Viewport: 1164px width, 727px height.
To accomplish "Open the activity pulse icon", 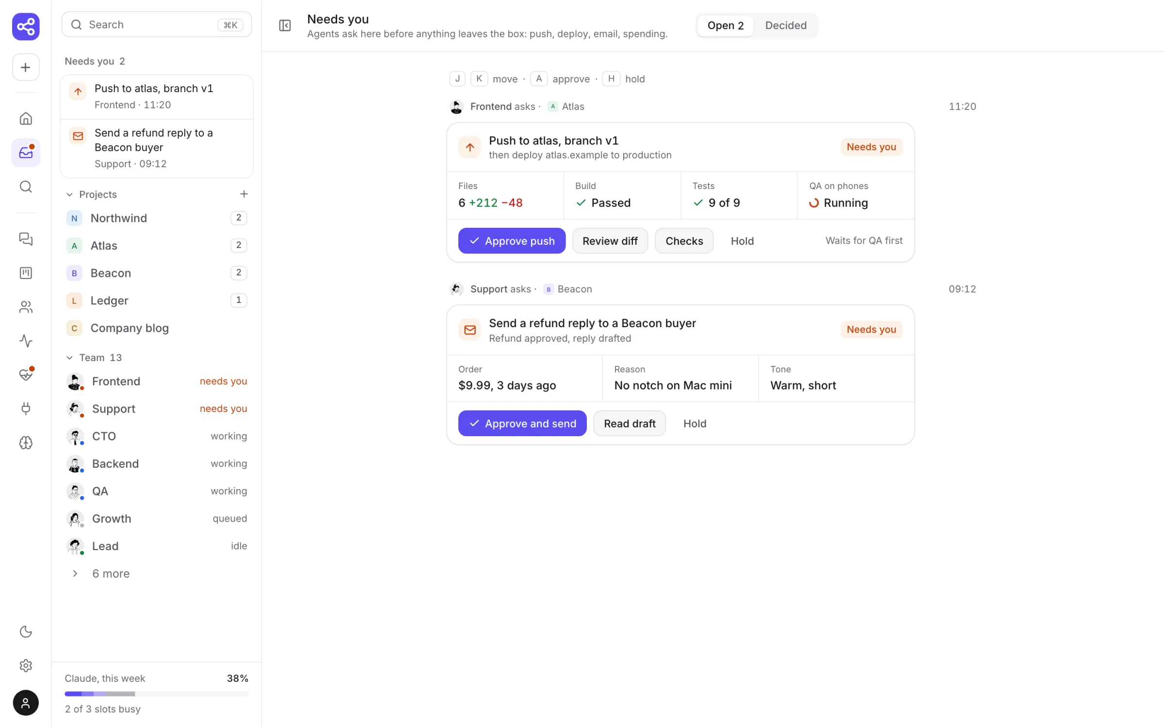I will (26, 341).
